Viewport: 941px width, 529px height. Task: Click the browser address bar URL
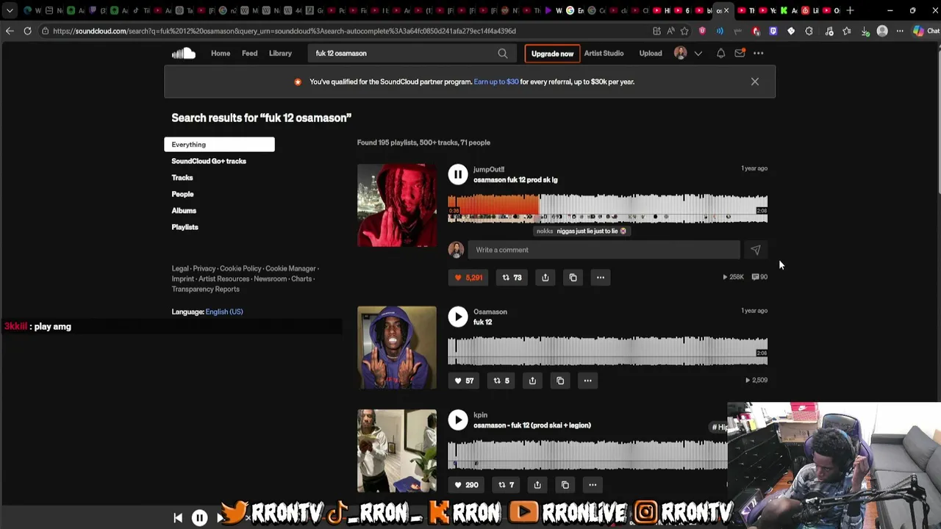click(x=285, y=31)
